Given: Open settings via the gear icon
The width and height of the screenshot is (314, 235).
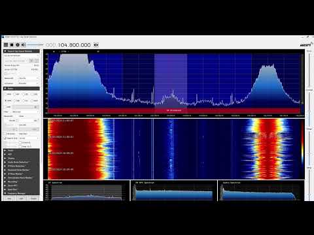Looking at the screenshot, I should point(18,45).
